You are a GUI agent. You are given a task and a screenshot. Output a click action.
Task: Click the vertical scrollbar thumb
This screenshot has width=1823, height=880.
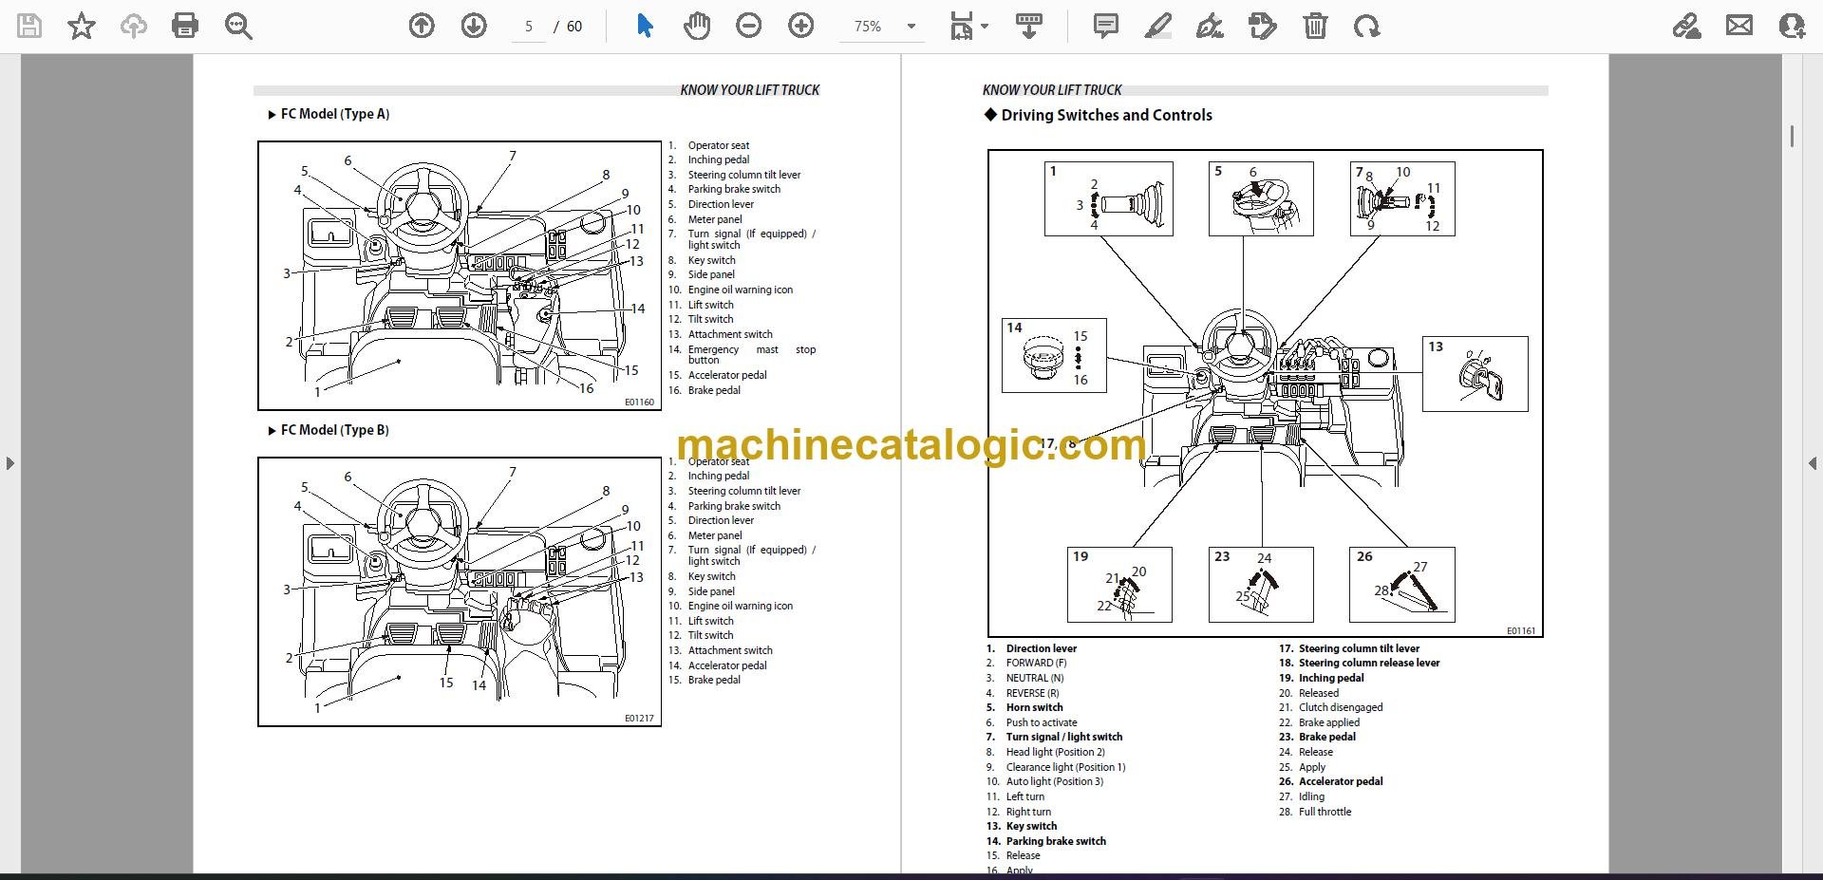point(1792,136)
